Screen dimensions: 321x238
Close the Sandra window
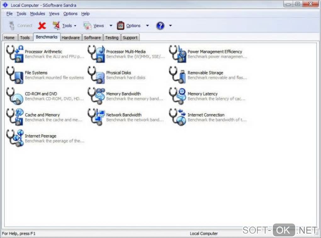click(x=311, y=4)
